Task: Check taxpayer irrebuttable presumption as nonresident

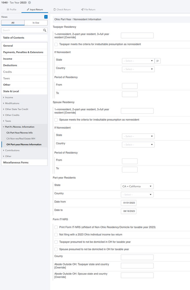Action: coord(56,44)
